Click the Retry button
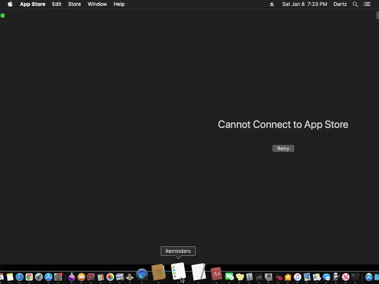379x284 pixels. click(283, 149)
